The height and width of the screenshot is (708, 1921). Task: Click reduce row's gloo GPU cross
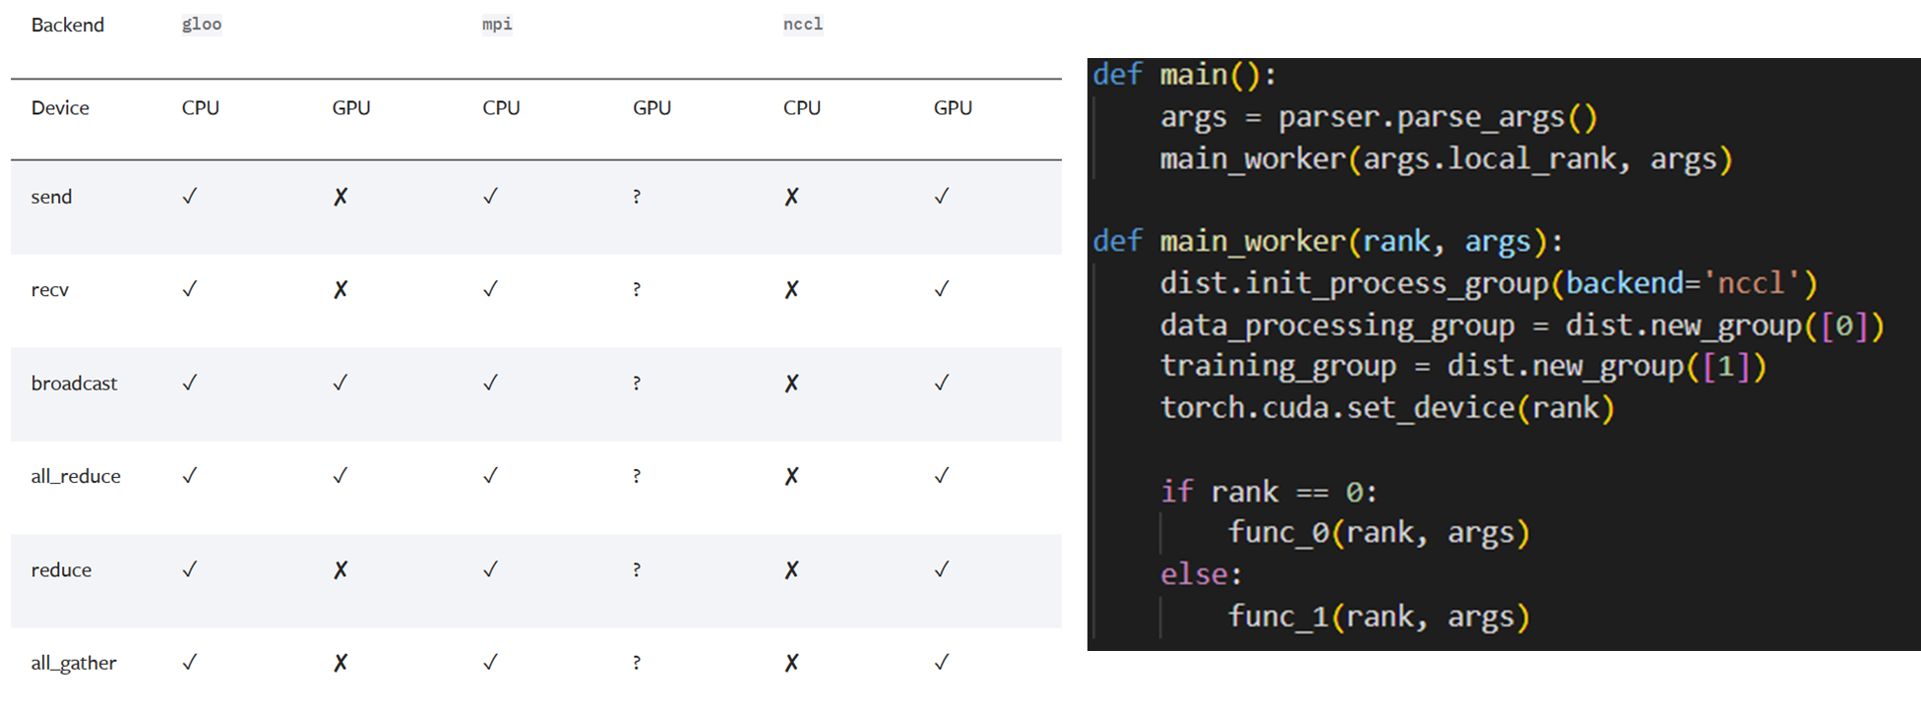(341, 570)
